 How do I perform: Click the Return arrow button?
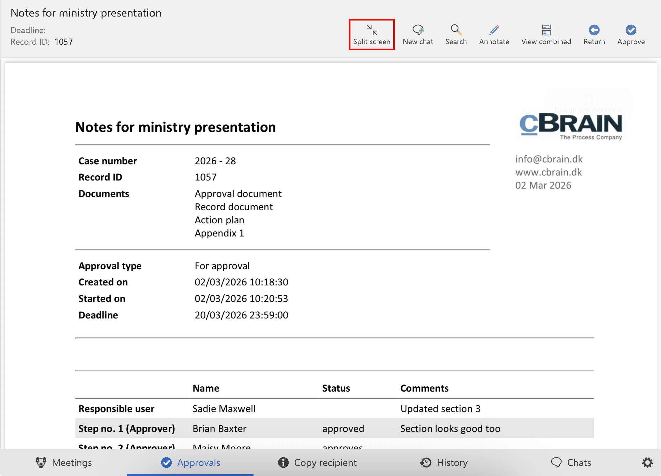594,35
